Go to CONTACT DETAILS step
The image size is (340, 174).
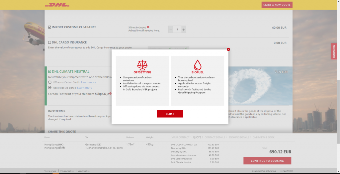click(x=215, y=137)
